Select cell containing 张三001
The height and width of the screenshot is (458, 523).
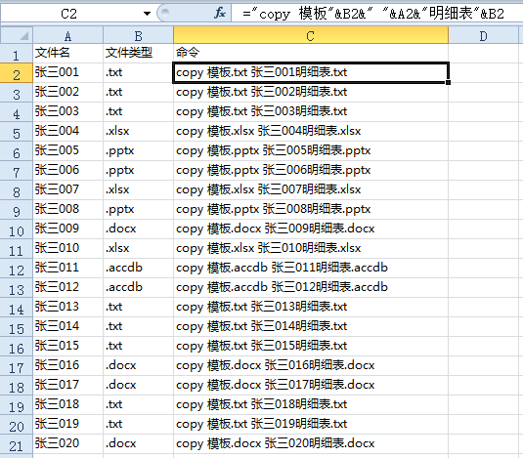click(67, 72)
